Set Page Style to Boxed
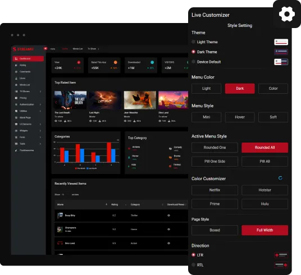The height and width of the screenshot is (275, 301). 215,230
